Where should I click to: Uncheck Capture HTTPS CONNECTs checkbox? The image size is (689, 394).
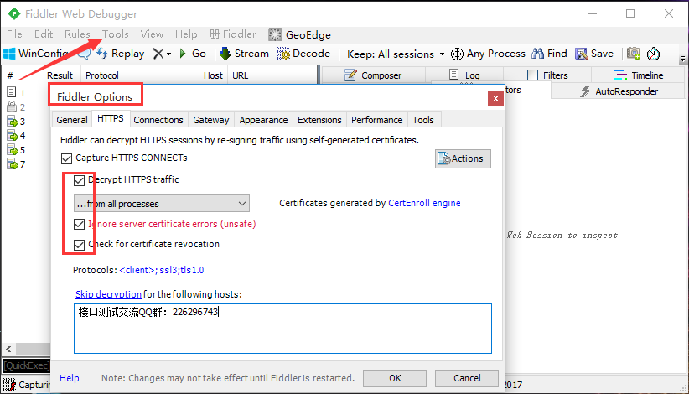67,158
